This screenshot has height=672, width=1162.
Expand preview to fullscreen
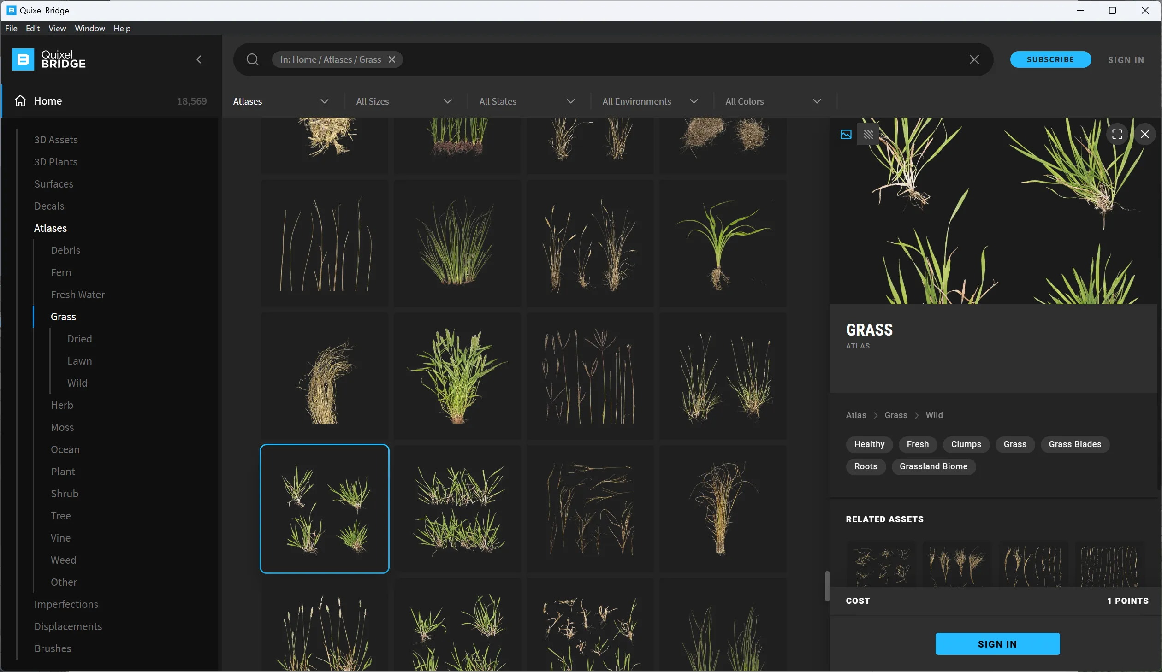pos(1117,134)
